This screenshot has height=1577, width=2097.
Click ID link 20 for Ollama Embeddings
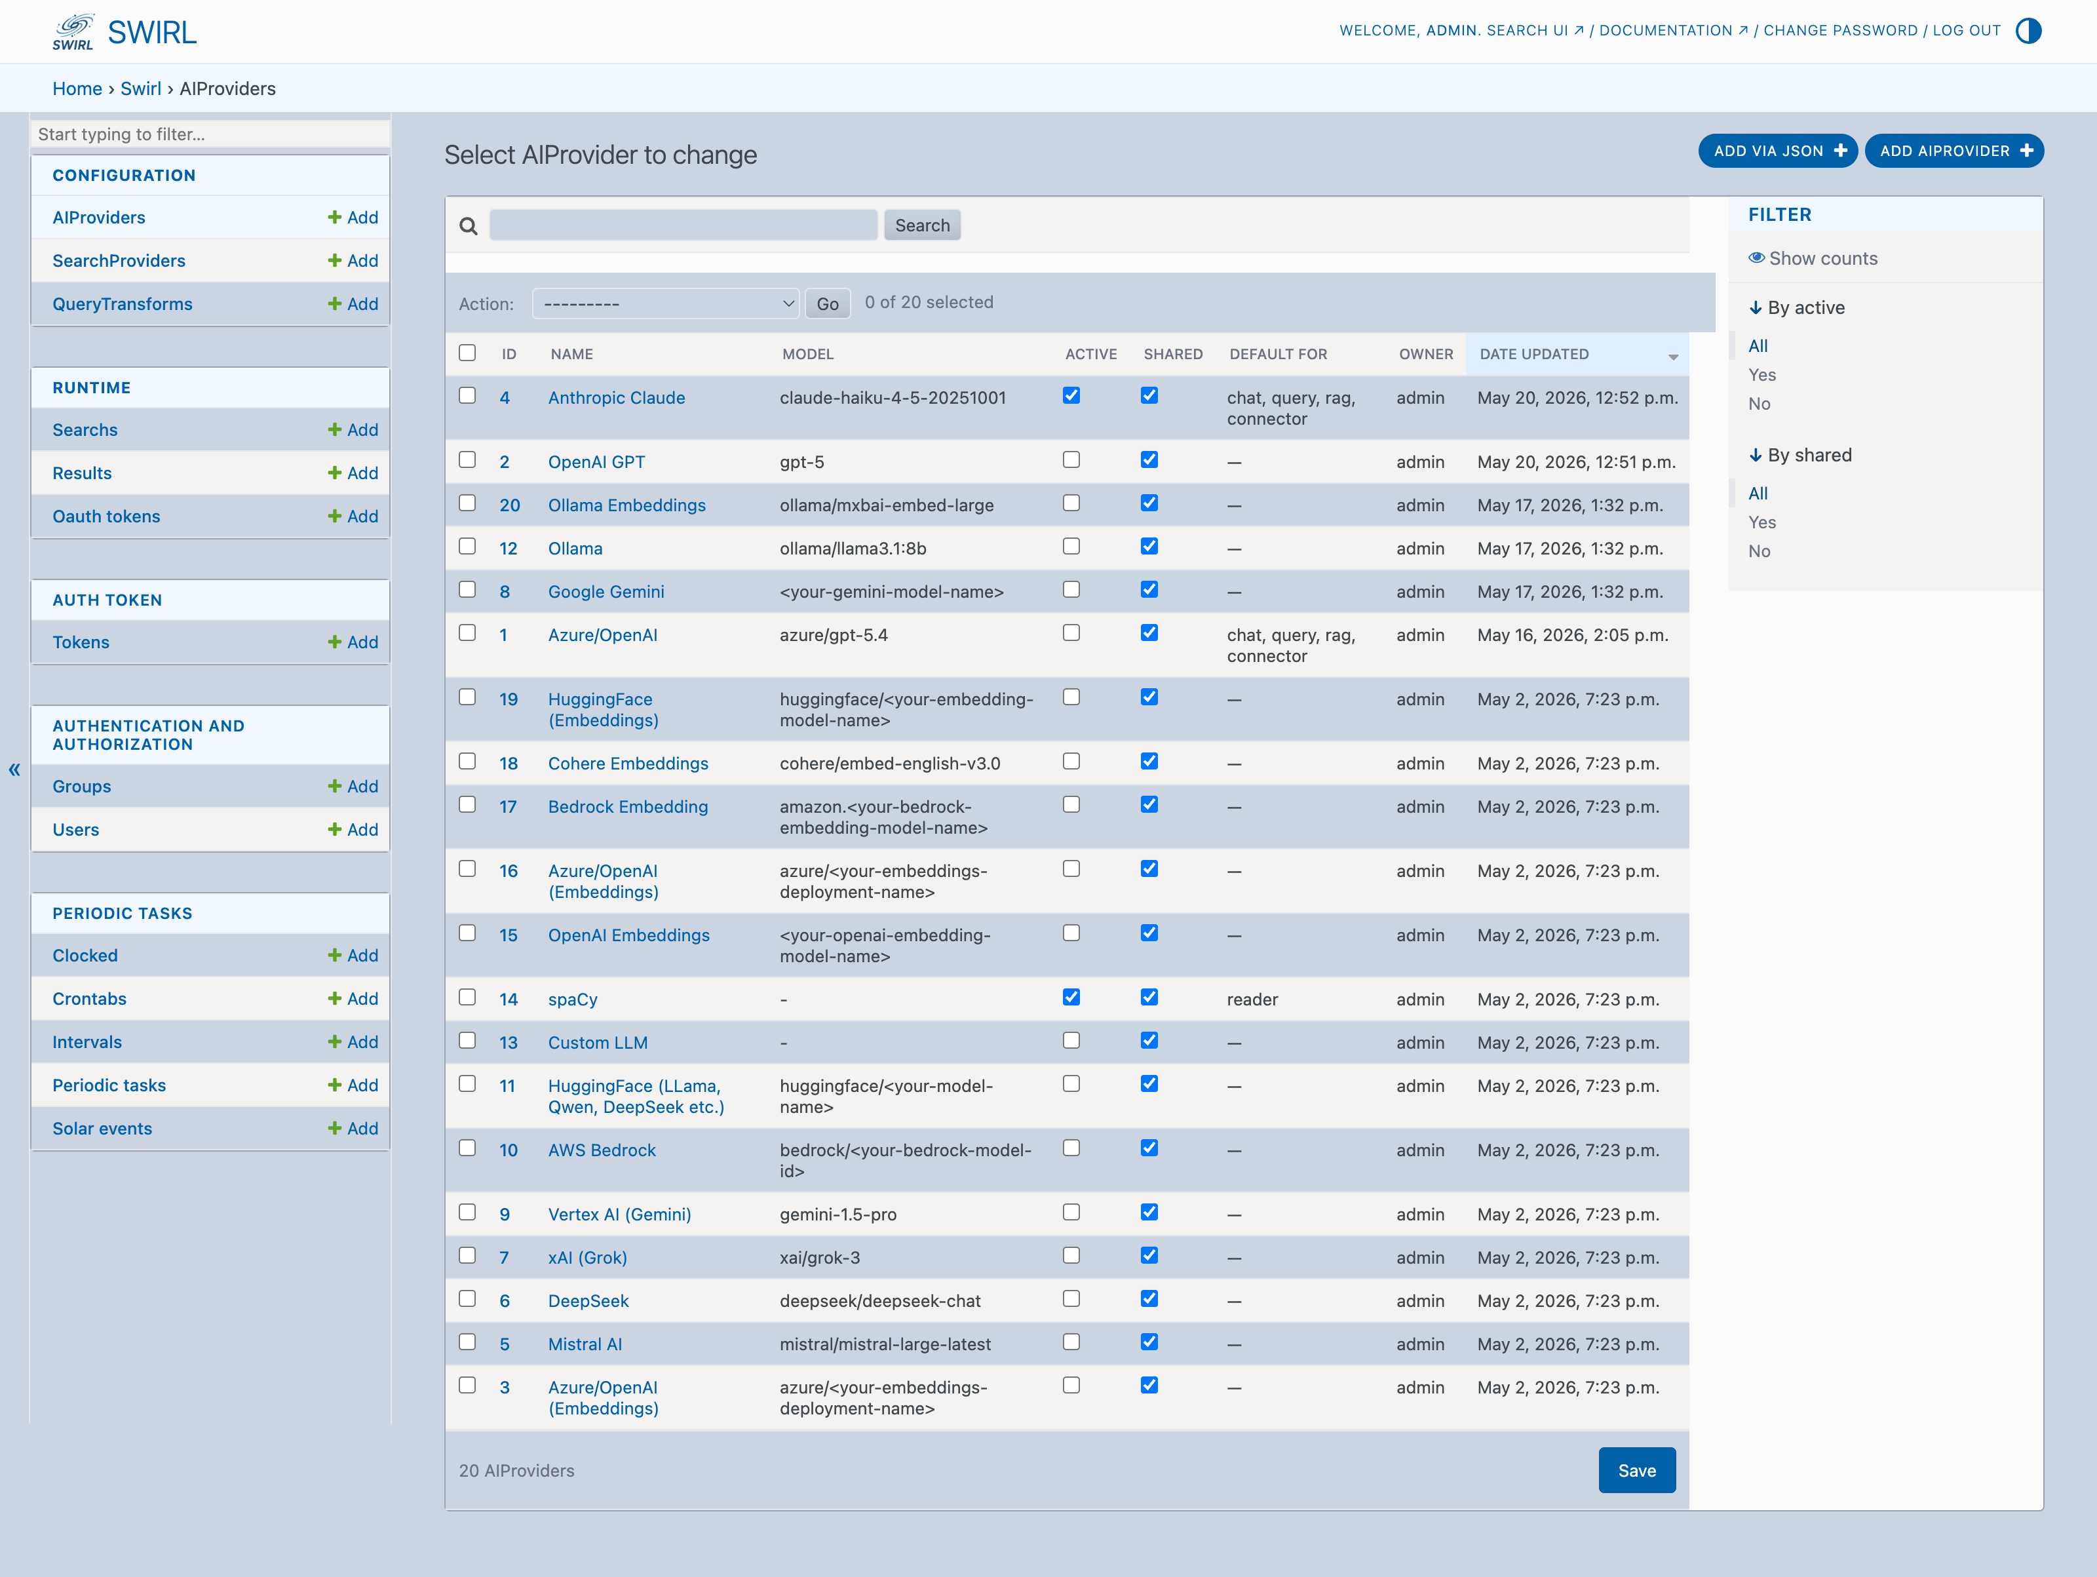click(510, 505)
